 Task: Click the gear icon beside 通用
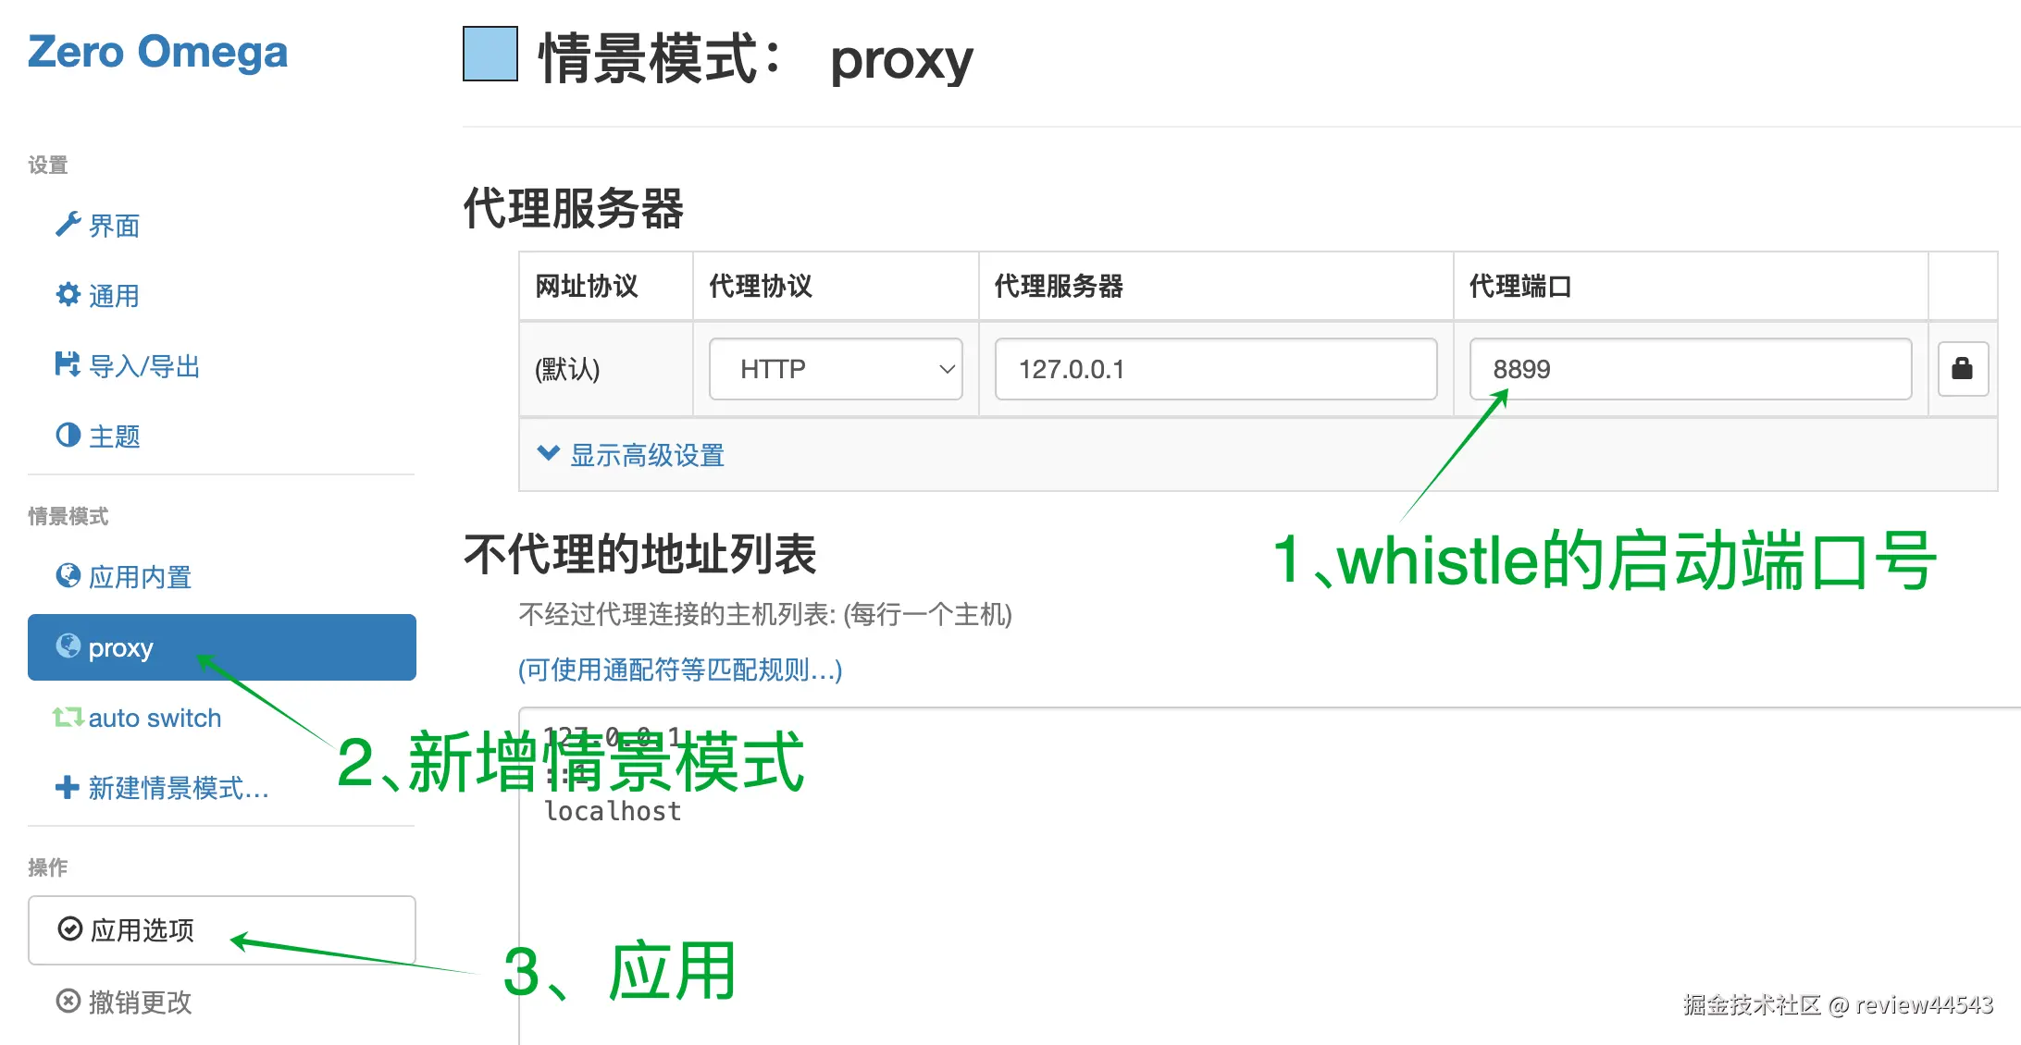tap(68, 295)
